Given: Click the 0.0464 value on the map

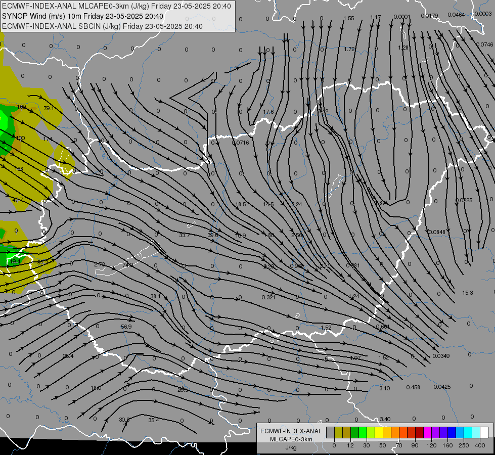Looking at the screenshot, I should 457,15.
